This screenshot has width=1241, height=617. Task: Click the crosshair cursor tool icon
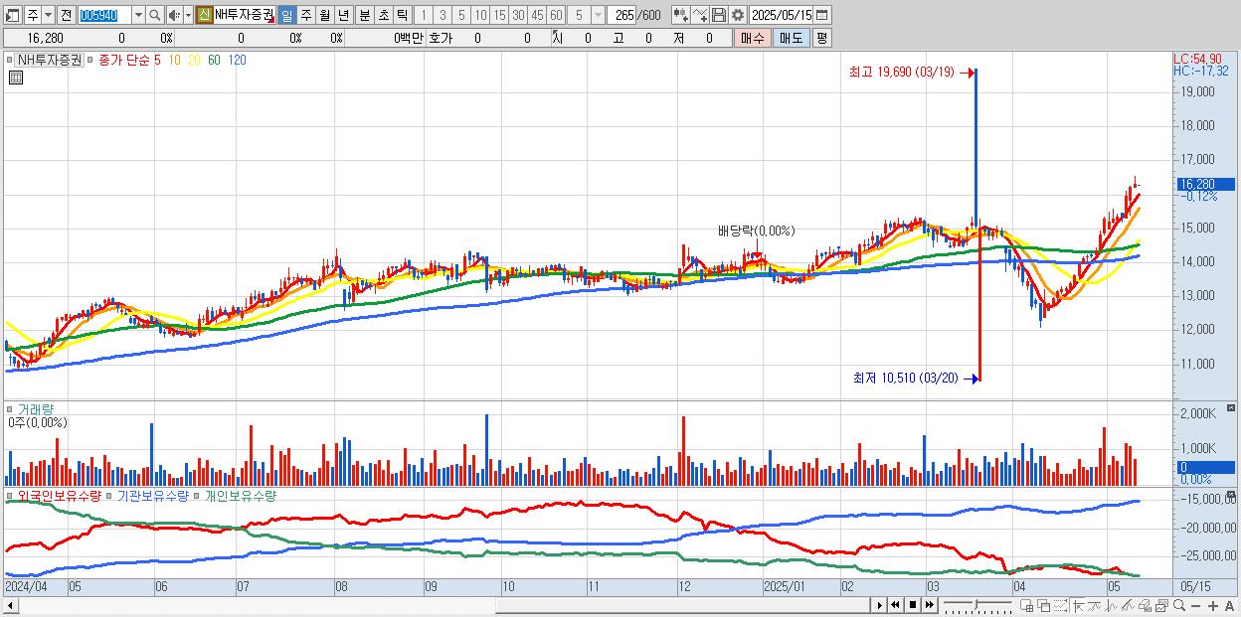click(x=1078, y=606)
